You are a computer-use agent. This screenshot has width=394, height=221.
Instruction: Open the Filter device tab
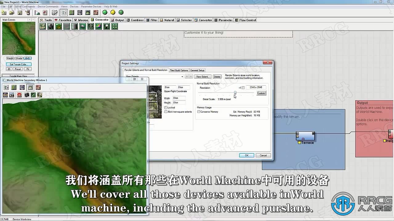[x=152, y=20]
